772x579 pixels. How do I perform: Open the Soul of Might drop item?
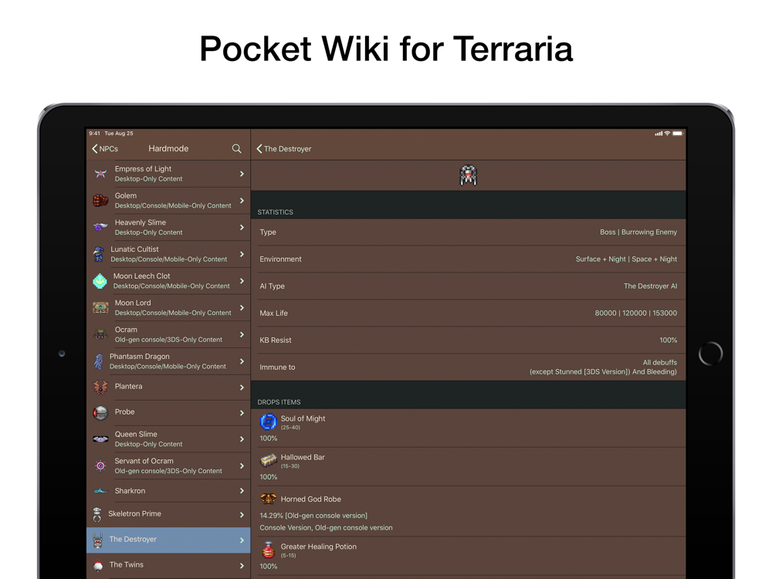point(469,428)
